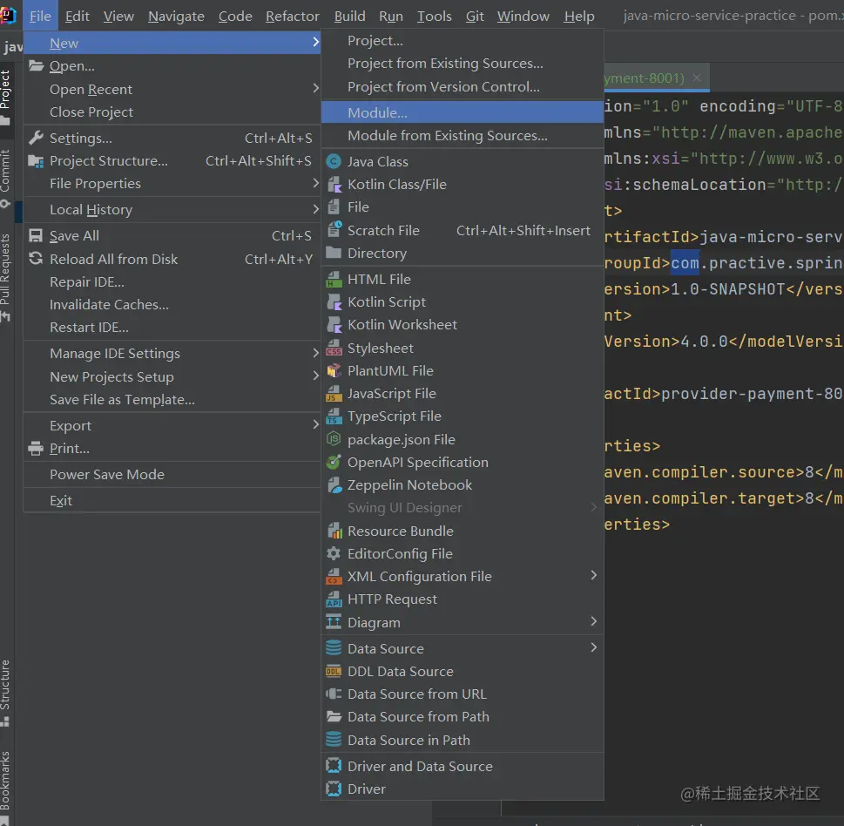Click the Resource Bundle icon

click(334, 531)
